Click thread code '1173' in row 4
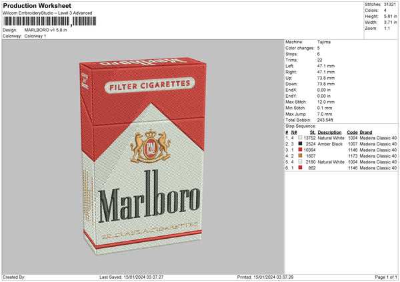 coord(353,156)
